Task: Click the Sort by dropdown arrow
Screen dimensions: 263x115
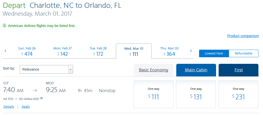Action: tap(71, 69)
